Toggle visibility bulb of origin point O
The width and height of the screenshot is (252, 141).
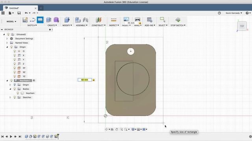(15, 51)
